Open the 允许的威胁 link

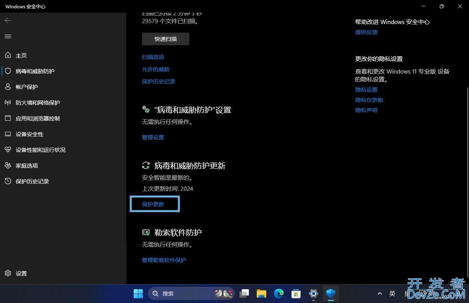click(155, 69)
